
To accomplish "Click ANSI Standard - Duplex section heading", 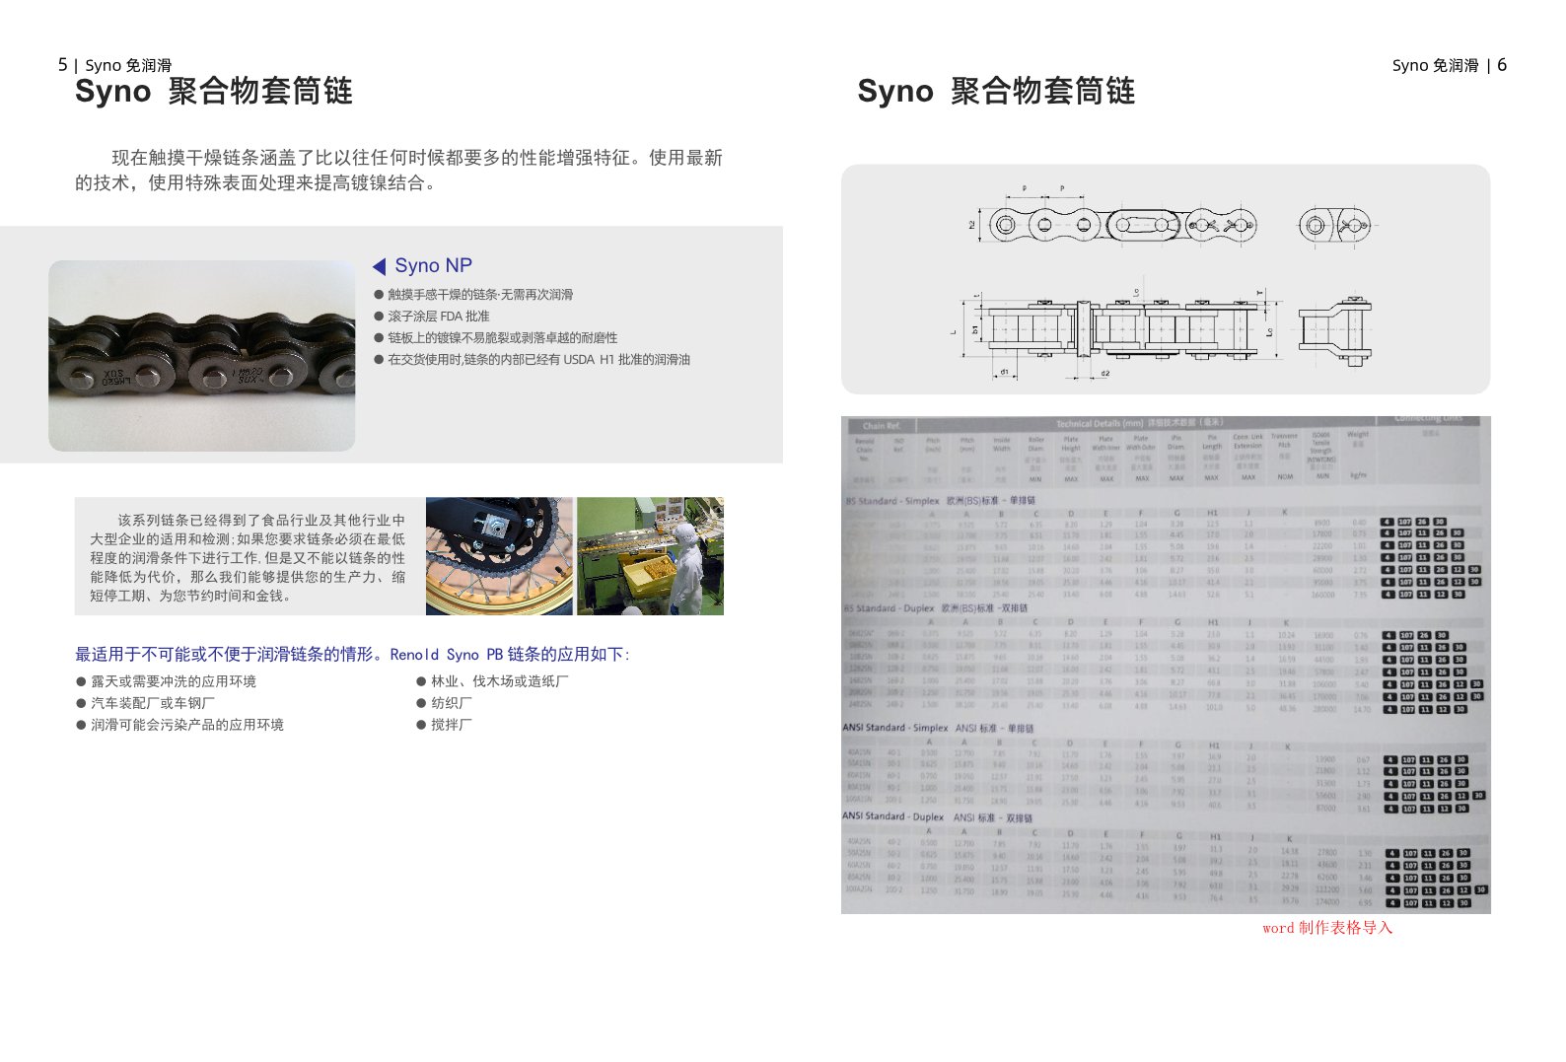I will 937,817.
